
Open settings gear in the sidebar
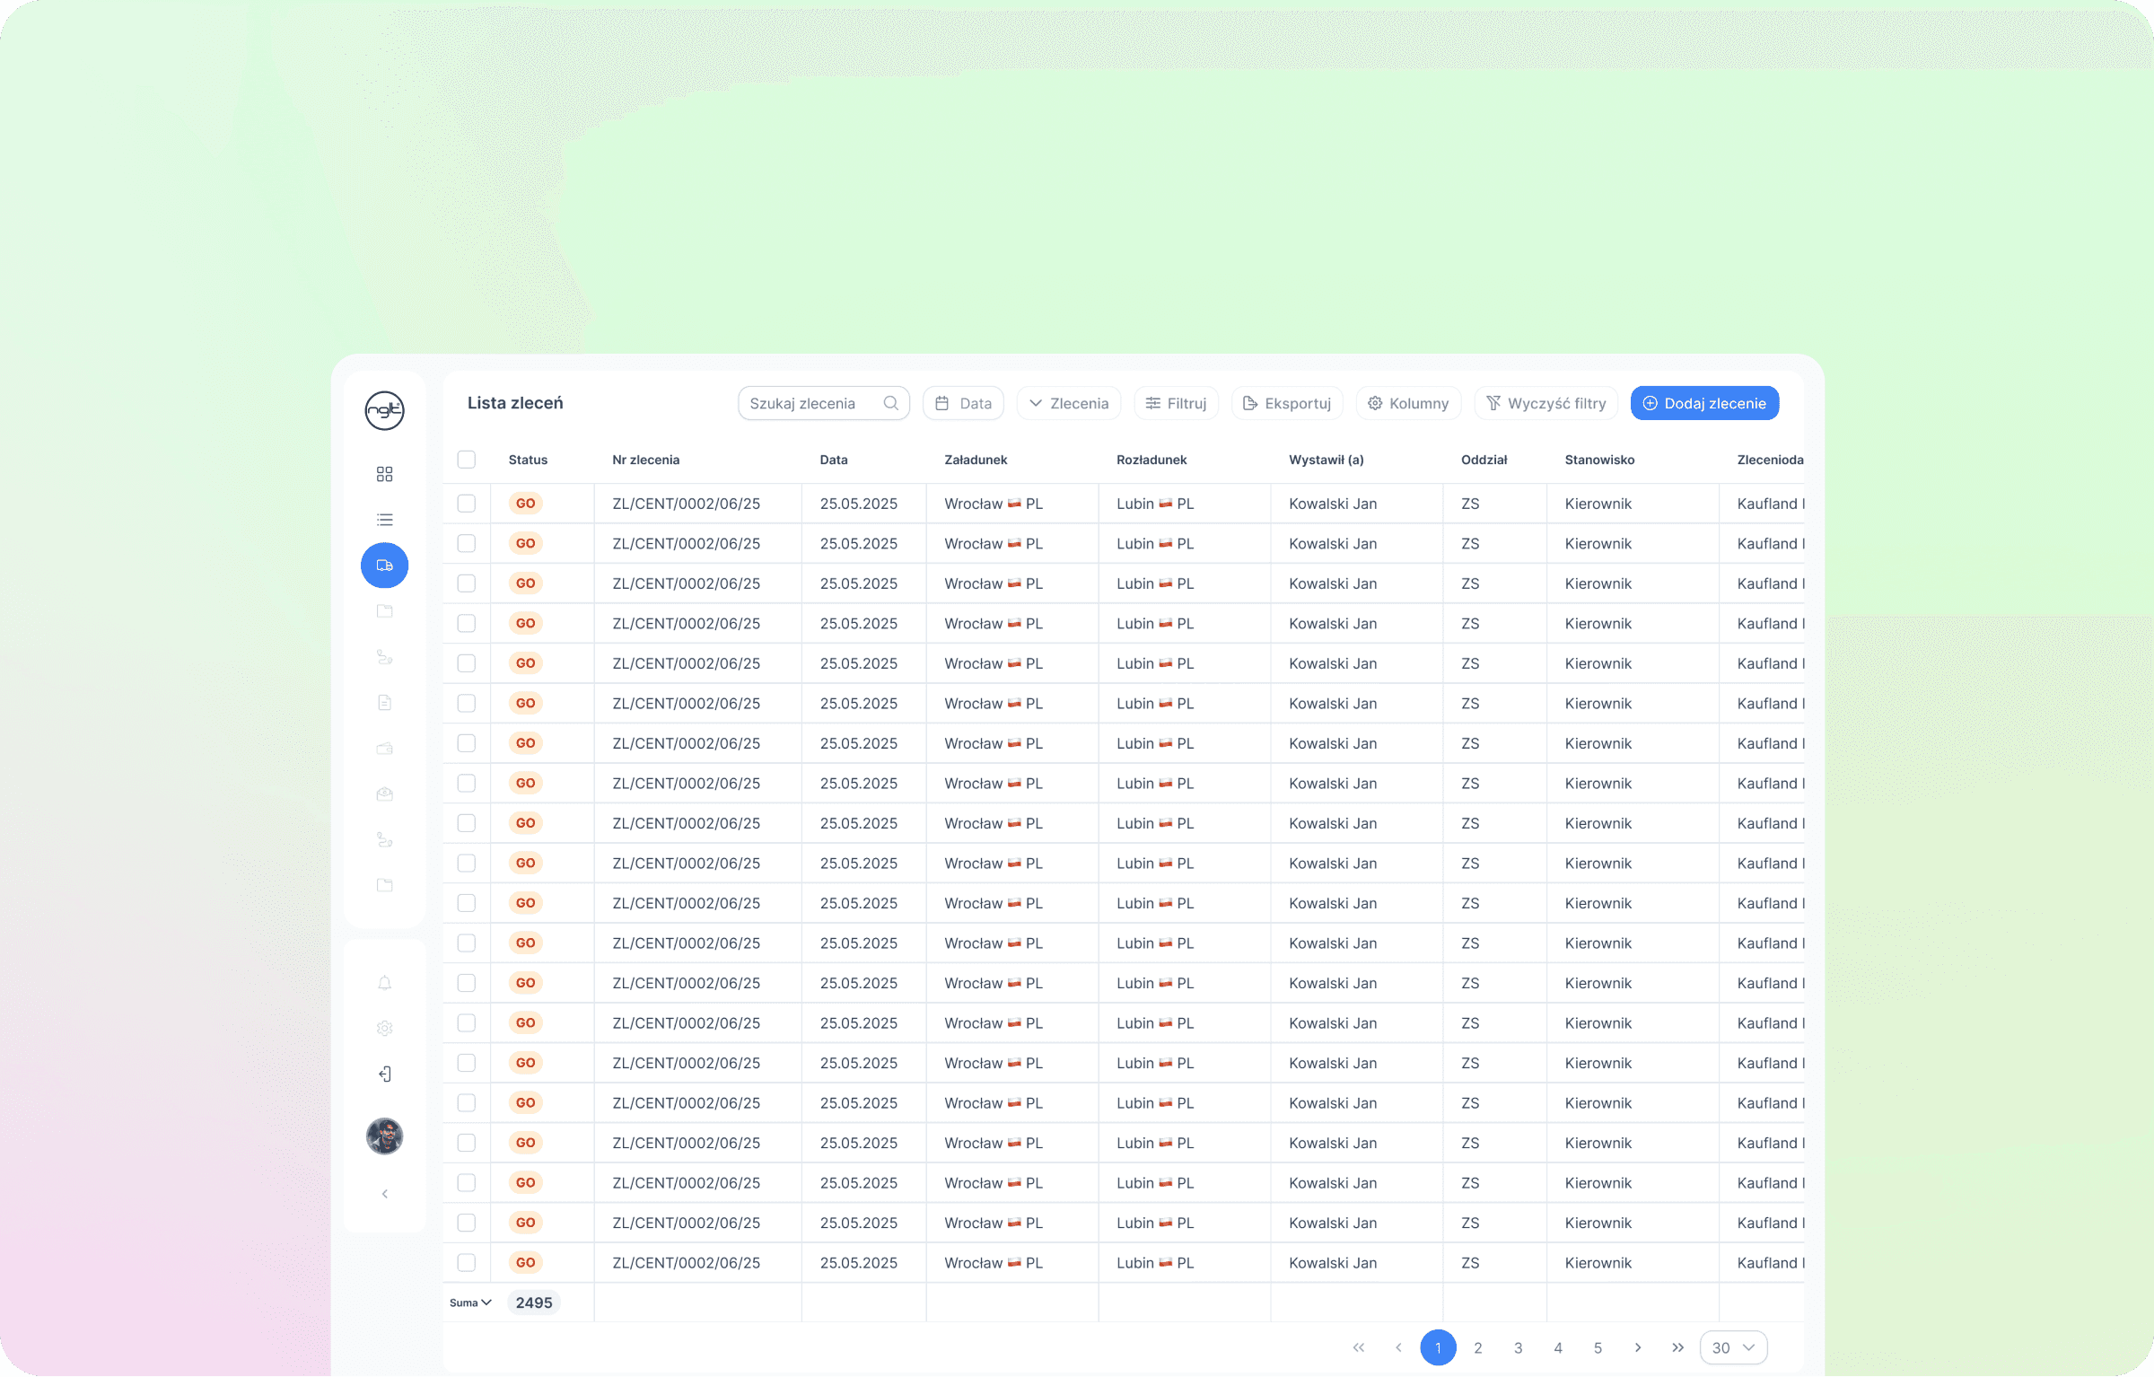click(x=384, y=1029)
